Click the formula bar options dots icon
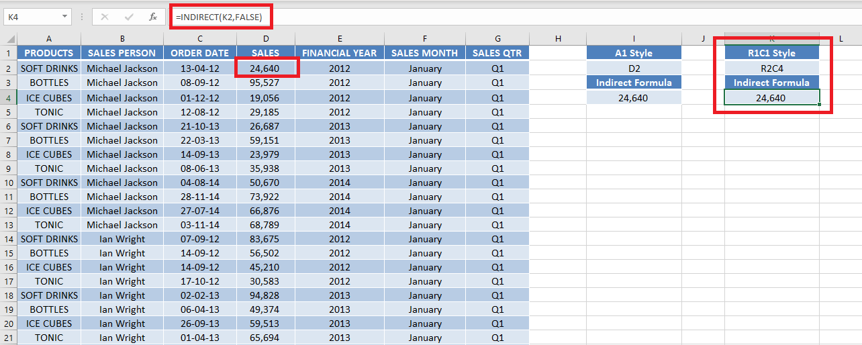Viewport: 862px width, 345px height. coord(82,17)
